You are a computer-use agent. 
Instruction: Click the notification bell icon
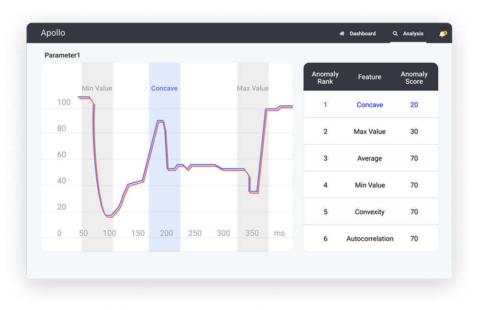442,34
